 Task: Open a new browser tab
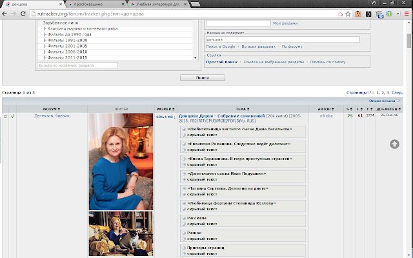coord(195,5)
